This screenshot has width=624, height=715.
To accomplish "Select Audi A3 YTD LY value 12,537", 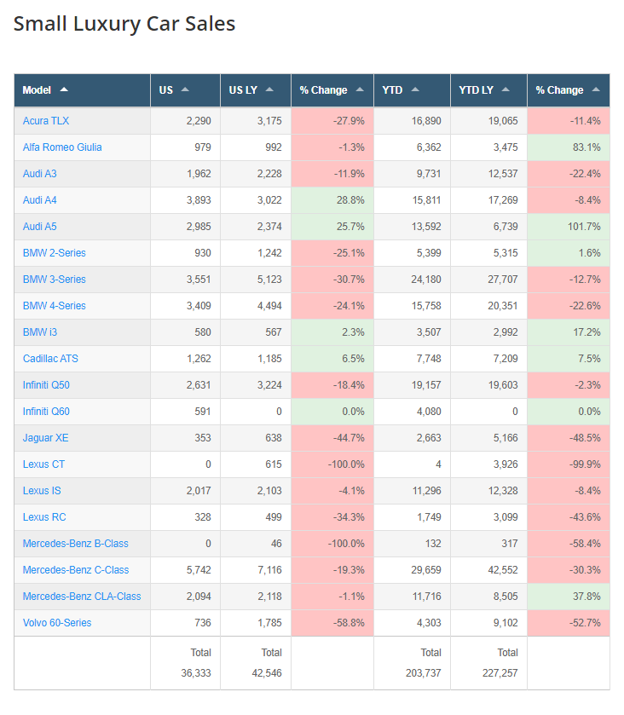I will pyautogui.click(x=503, y=174).
